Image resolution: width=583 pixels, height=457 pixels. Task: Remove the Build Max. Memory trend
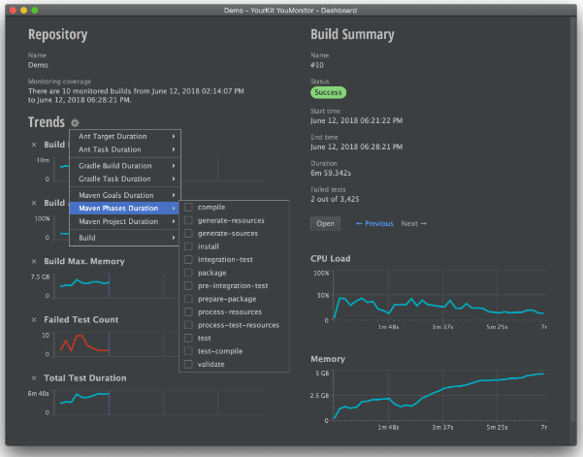34,262
